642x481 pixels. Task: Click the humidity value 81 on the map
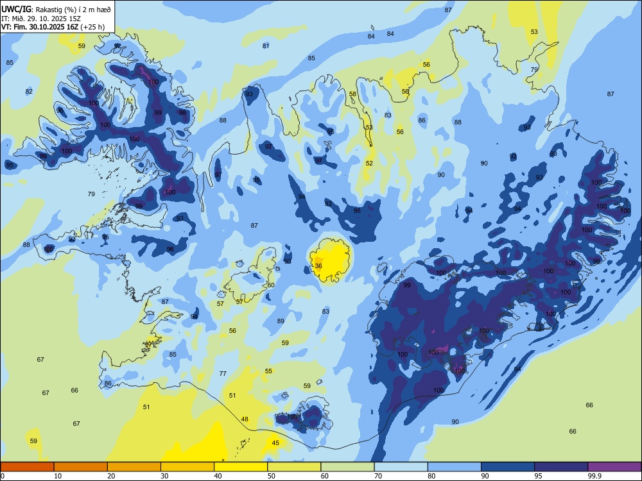266,46
